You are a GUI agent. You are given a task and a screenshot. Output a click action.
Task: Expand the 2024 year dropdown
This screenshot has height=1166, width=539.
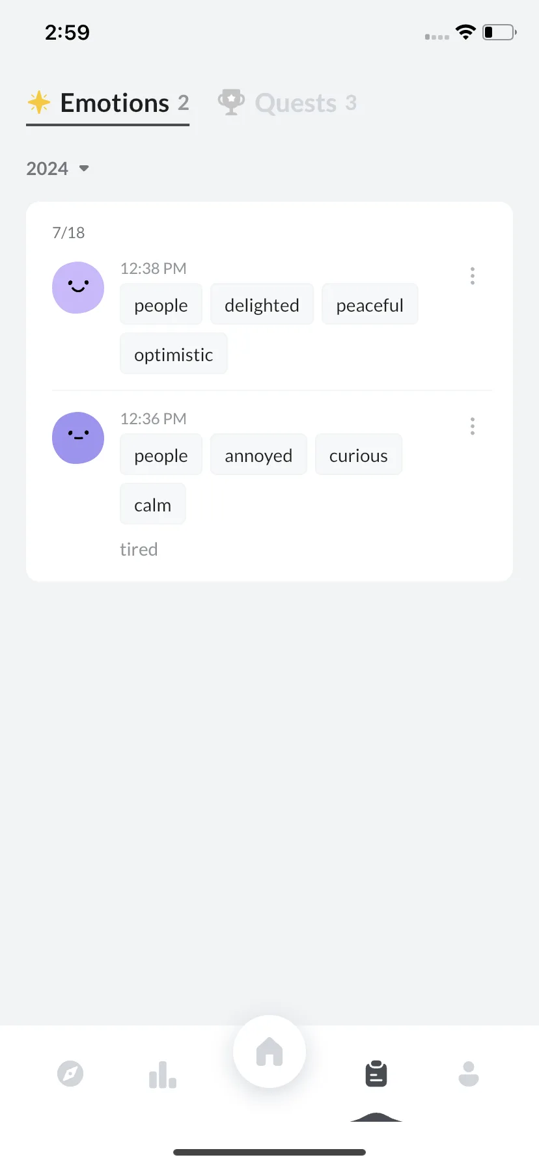tap(58, 169)
